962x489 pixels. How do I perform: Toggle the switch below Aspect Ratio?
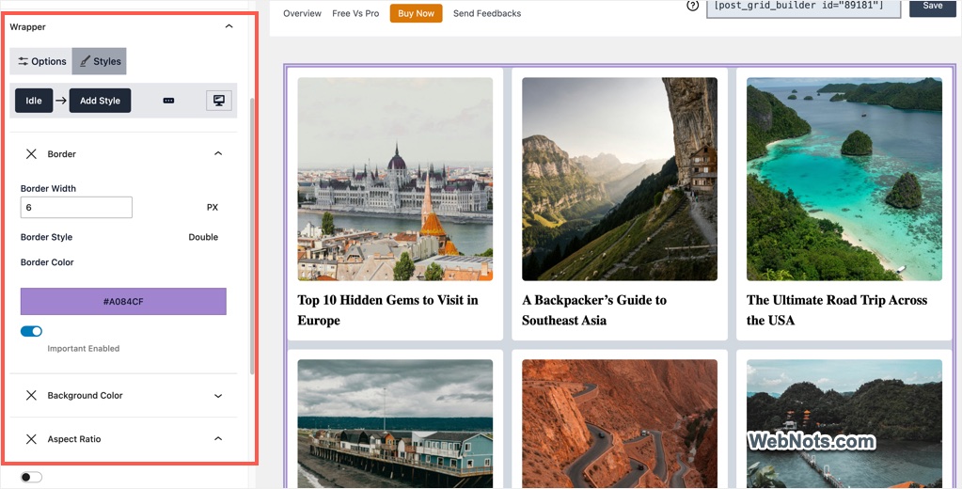tap(31, 477)
